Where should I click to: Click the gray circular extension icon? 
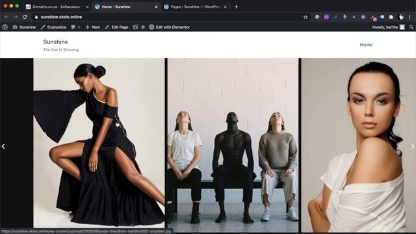click(317, 17)
